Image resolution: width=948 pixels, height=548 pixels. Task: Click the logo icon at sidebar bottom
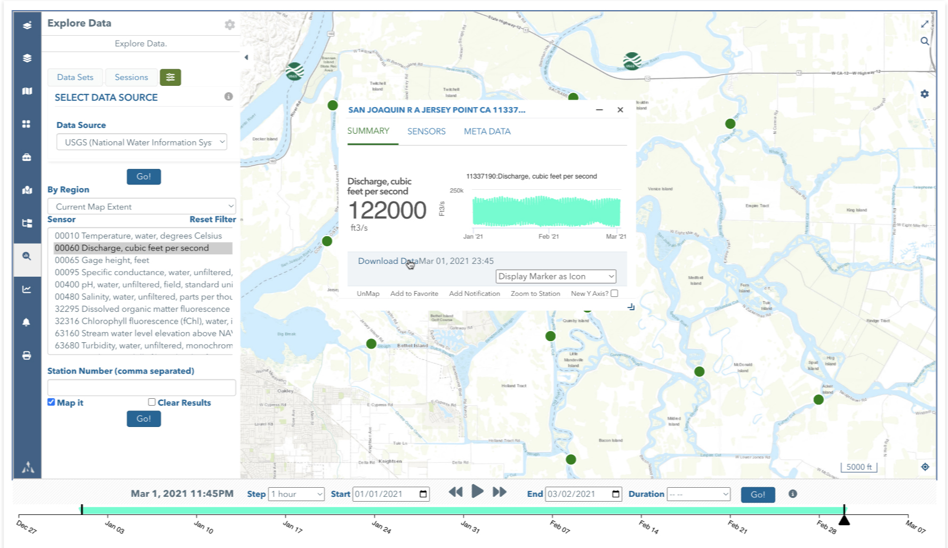(28, 467)
